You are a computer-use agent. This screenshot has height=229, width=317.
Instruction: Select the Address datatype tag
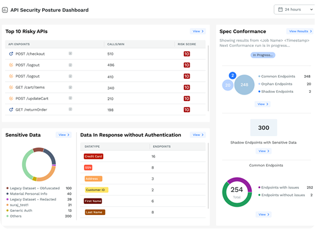93,179
